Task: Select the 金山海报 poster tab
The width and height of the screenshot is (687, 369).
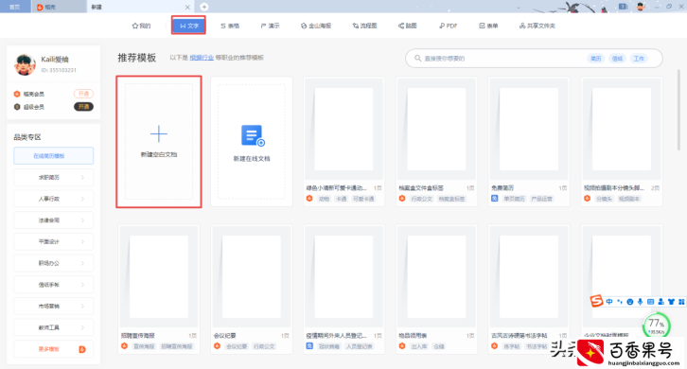Action: pos(316,26)
